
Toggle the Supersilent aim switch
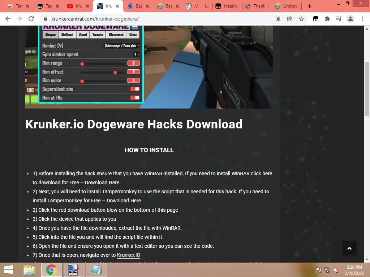click(x=135, y=89)
